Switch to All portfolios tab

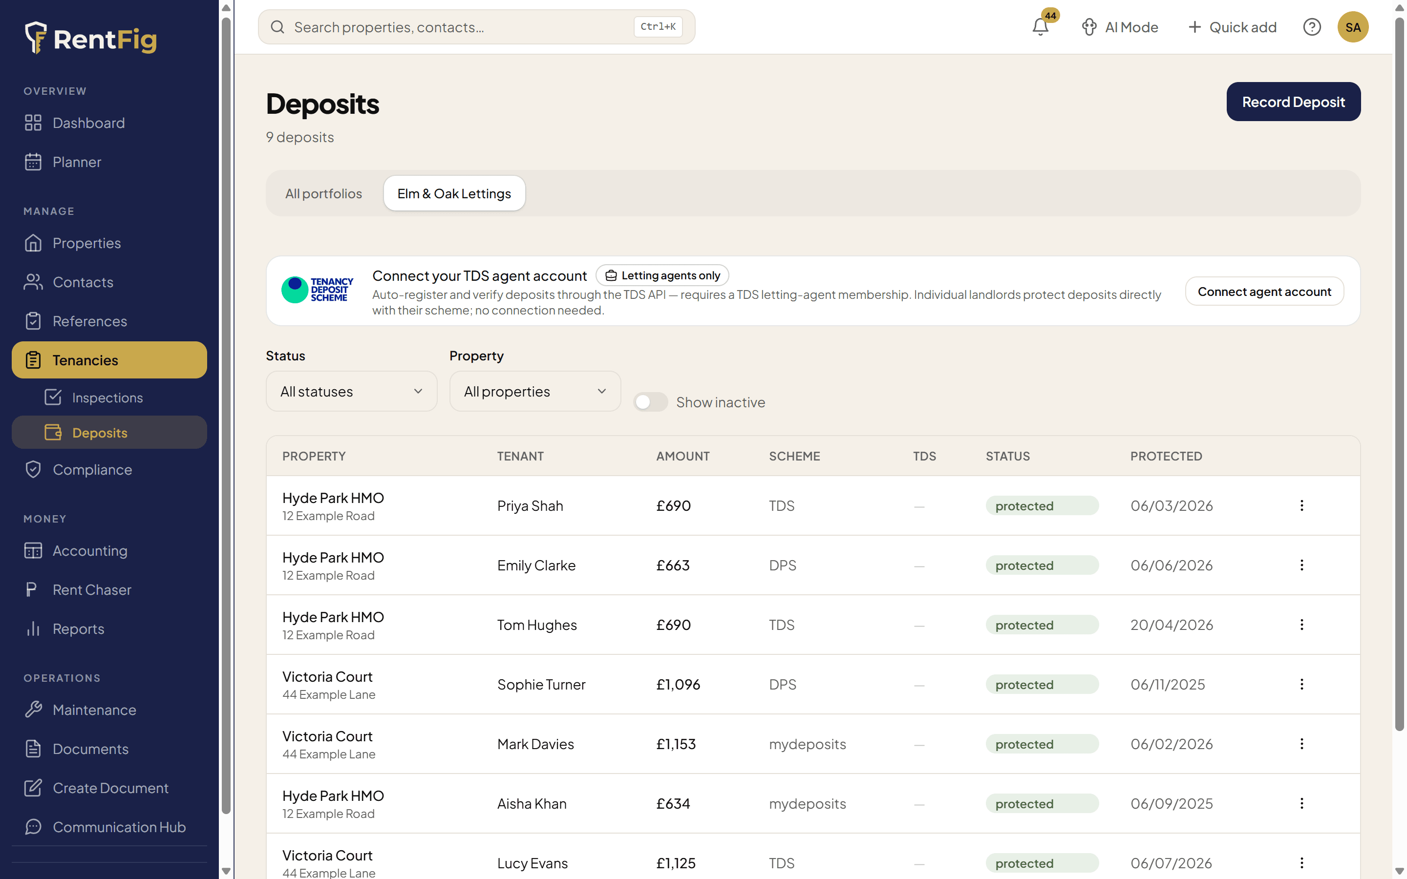(x=323, y=193)
